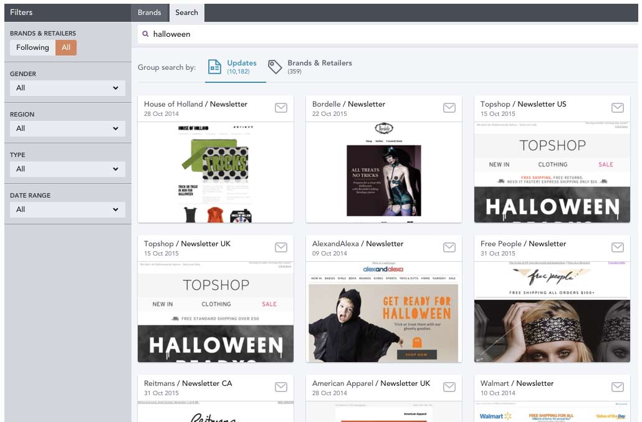Image resolution: width=642 pixels, height=422 pixels.
Task: Click the envelope icon on Reitmans card
Action: (x=281, y=387)
